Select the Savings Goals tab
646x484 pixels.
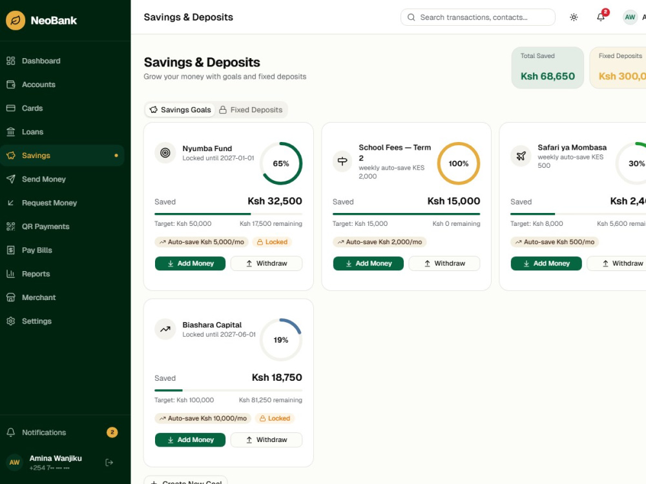tap(180, 110)
